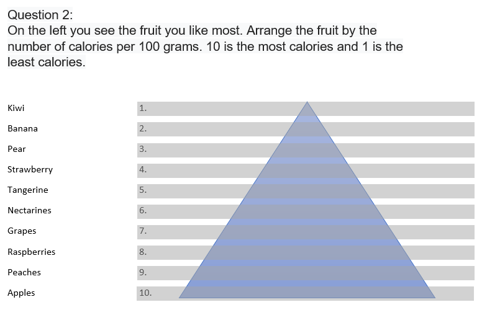Click ranking slot number 3

point(306,150)
